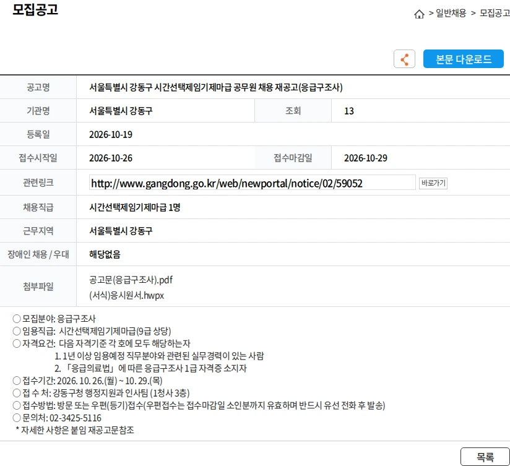Image resolution: width=510 pixels, height=466 pixels.
Task: Focus the related link URL field
Action: (252, 183)
